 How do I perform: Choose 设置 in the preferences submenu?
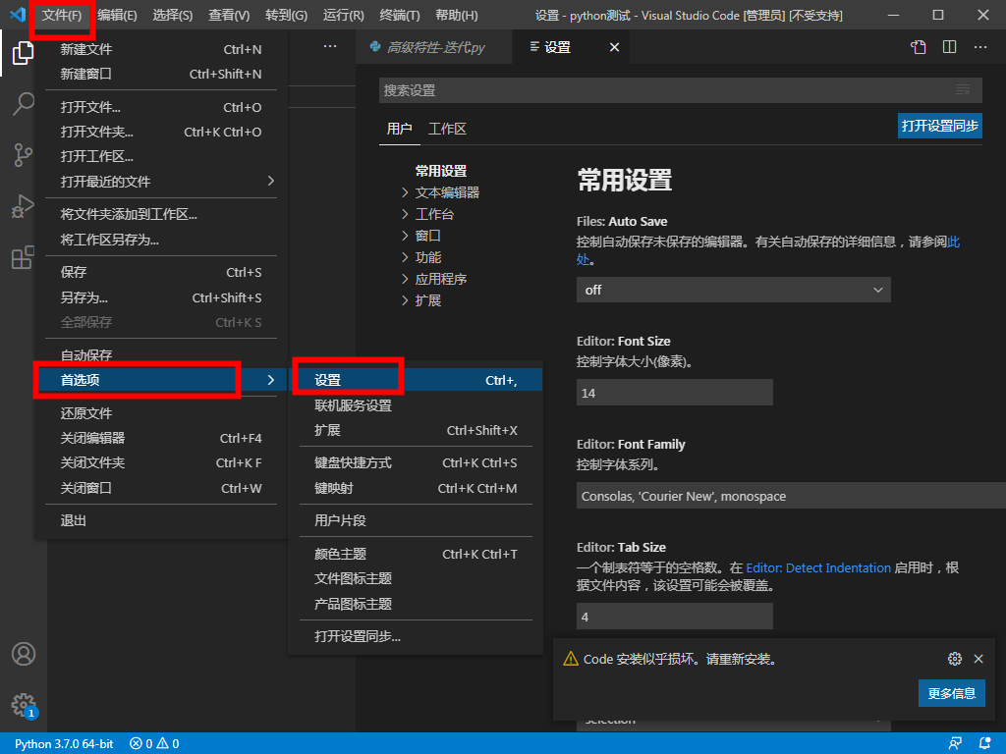416,380
